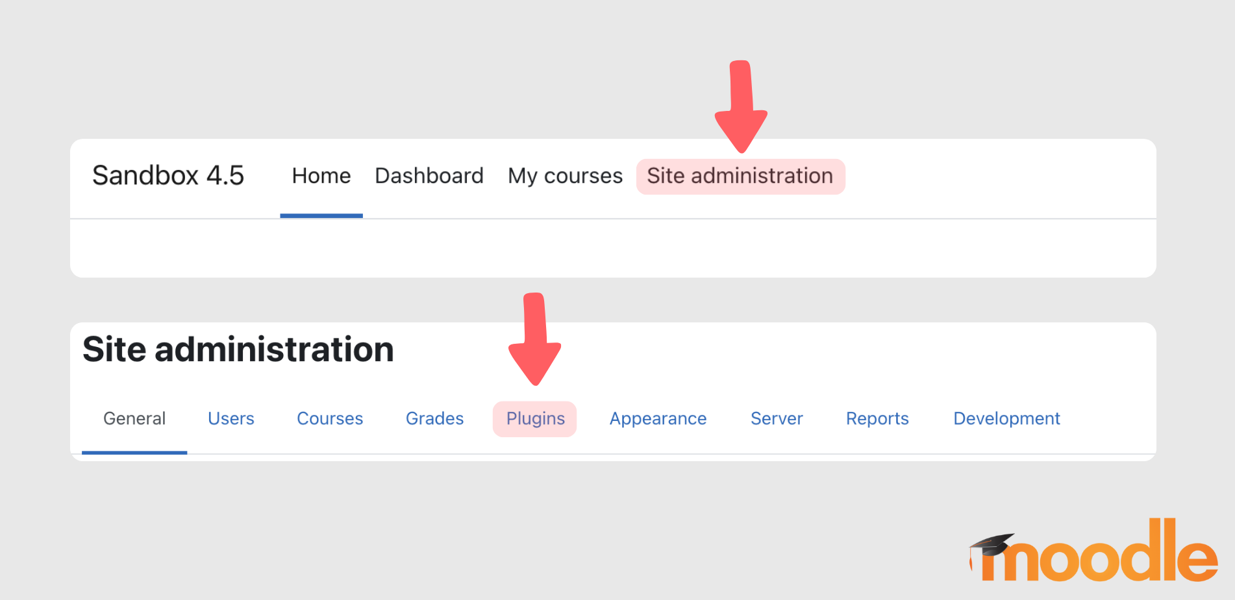The image size is (1235, 600).
Task: Open the Development tab
Action: pyautogui.click(x=1006, y=419)
